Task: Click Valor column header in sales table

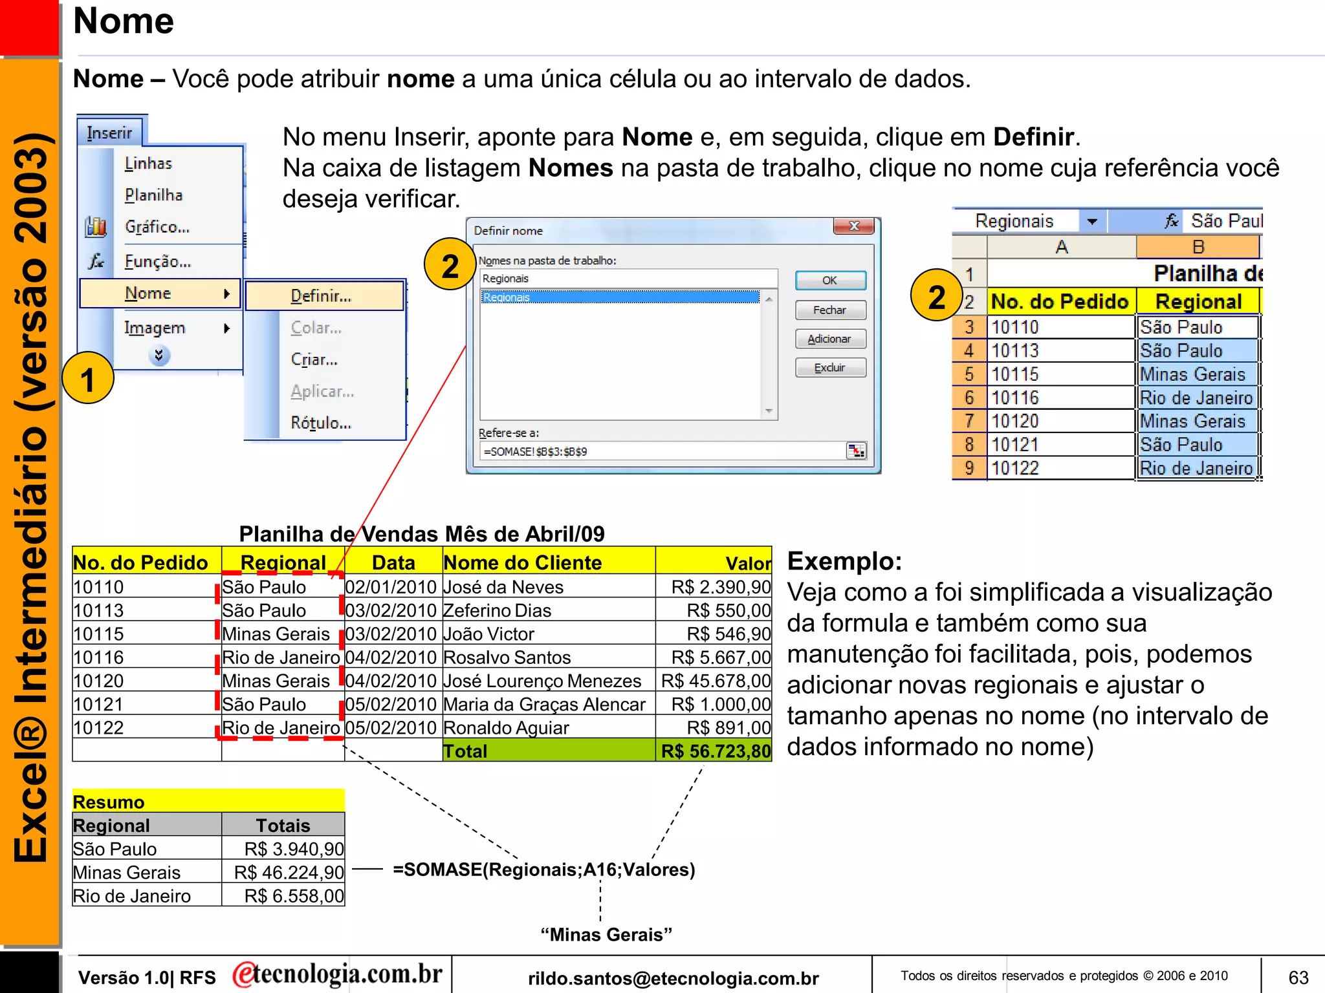Action: coord(714,562)
